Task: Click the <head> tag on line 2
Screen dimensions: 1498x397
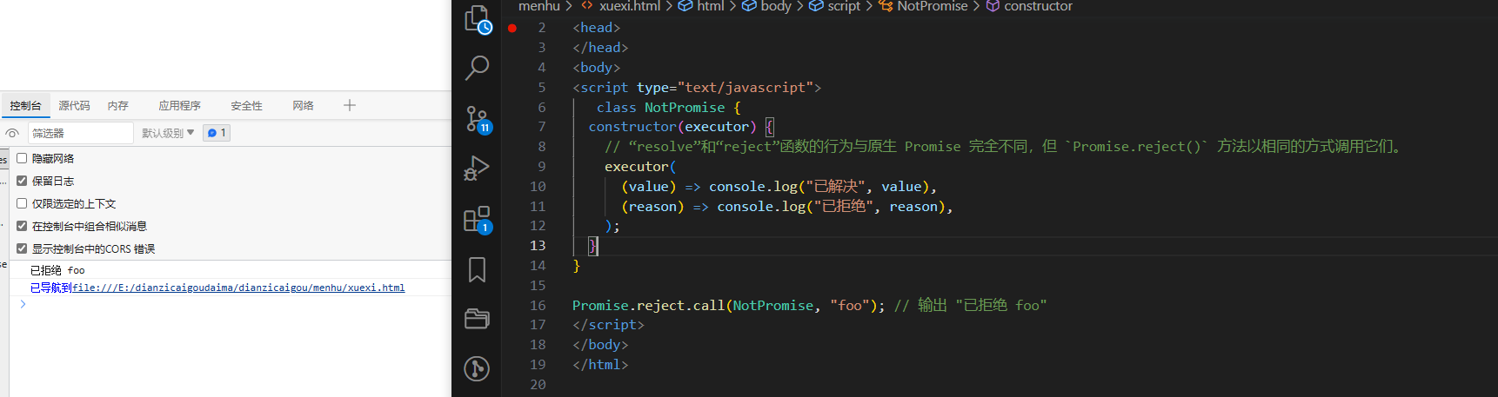Action: tap(596, 28)
